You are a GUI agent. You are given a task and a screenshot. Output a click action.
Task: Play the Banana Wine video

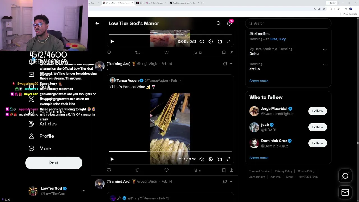(112, 159)
